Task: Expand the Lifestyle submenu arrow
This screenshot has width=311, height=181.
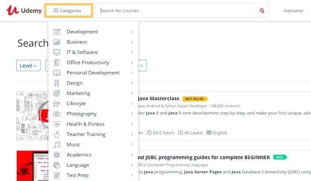Action: point(132,103)
